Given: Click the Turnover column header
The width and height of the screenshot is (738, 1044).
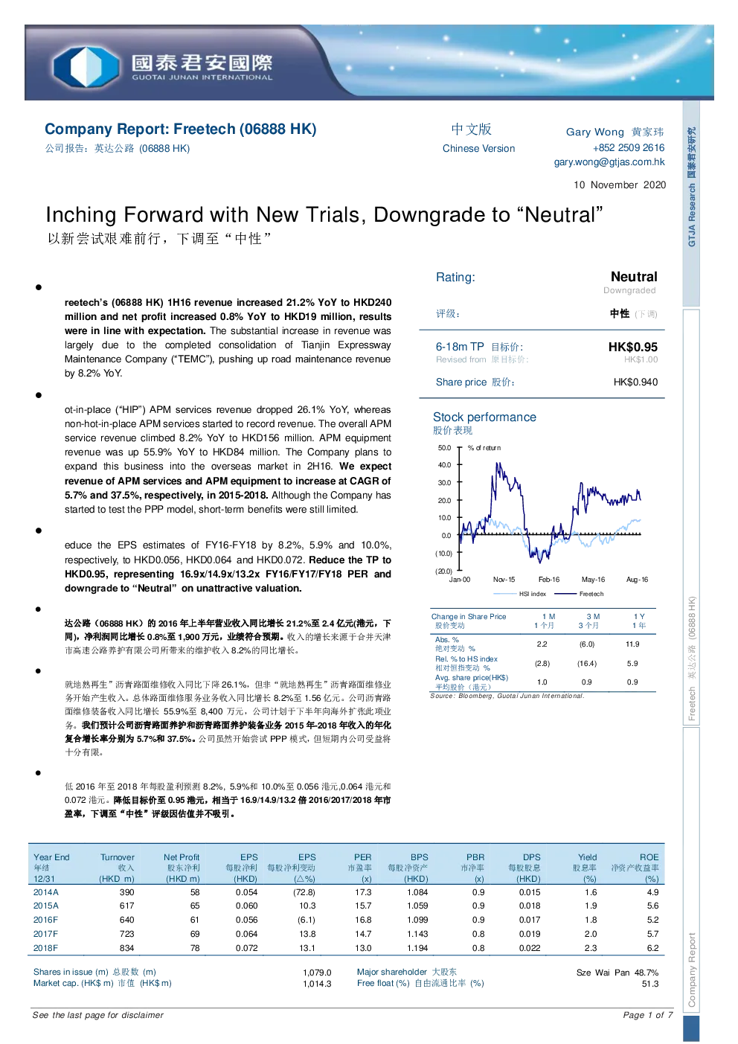Looking at the screenshot, I should pyautogui.click(x=118, y=868).
